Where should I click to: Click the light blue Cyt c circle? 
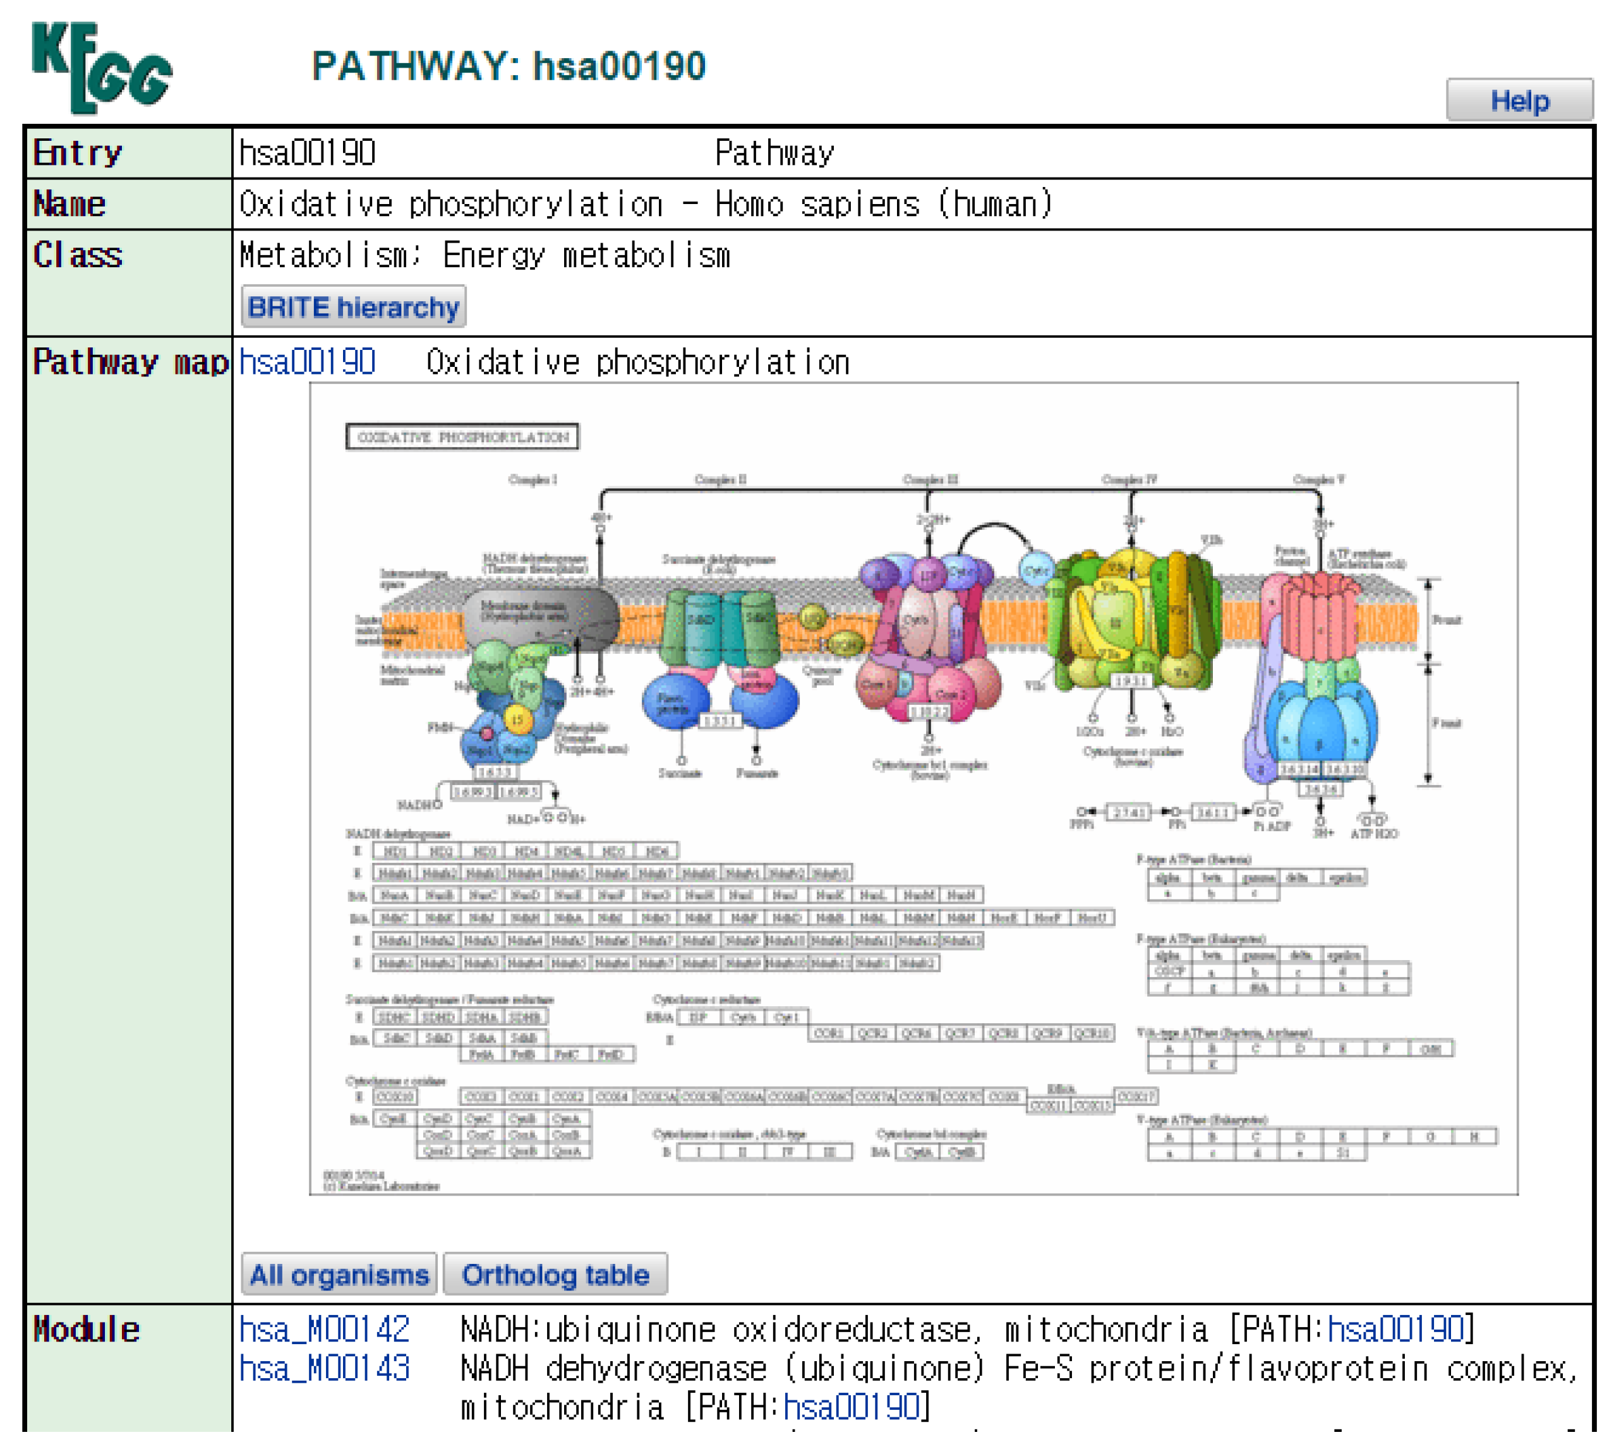click(x=1037, y=570)
